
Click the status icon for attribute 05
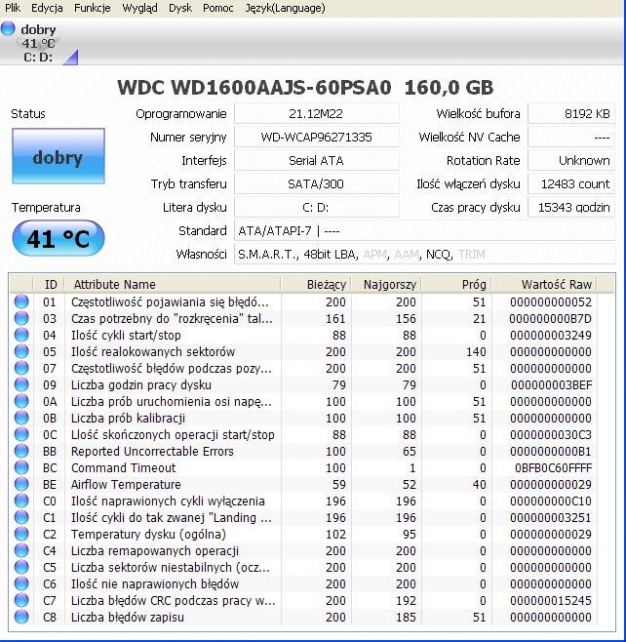click(x=21, y=351)
